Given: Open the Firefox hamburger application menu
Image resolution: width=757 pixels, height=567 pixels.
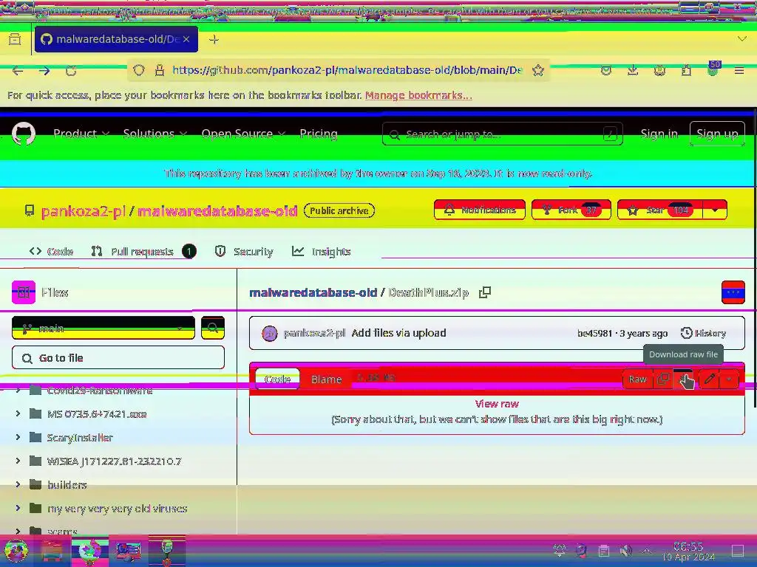Looking at the screenshot, I should click(739, 71).
